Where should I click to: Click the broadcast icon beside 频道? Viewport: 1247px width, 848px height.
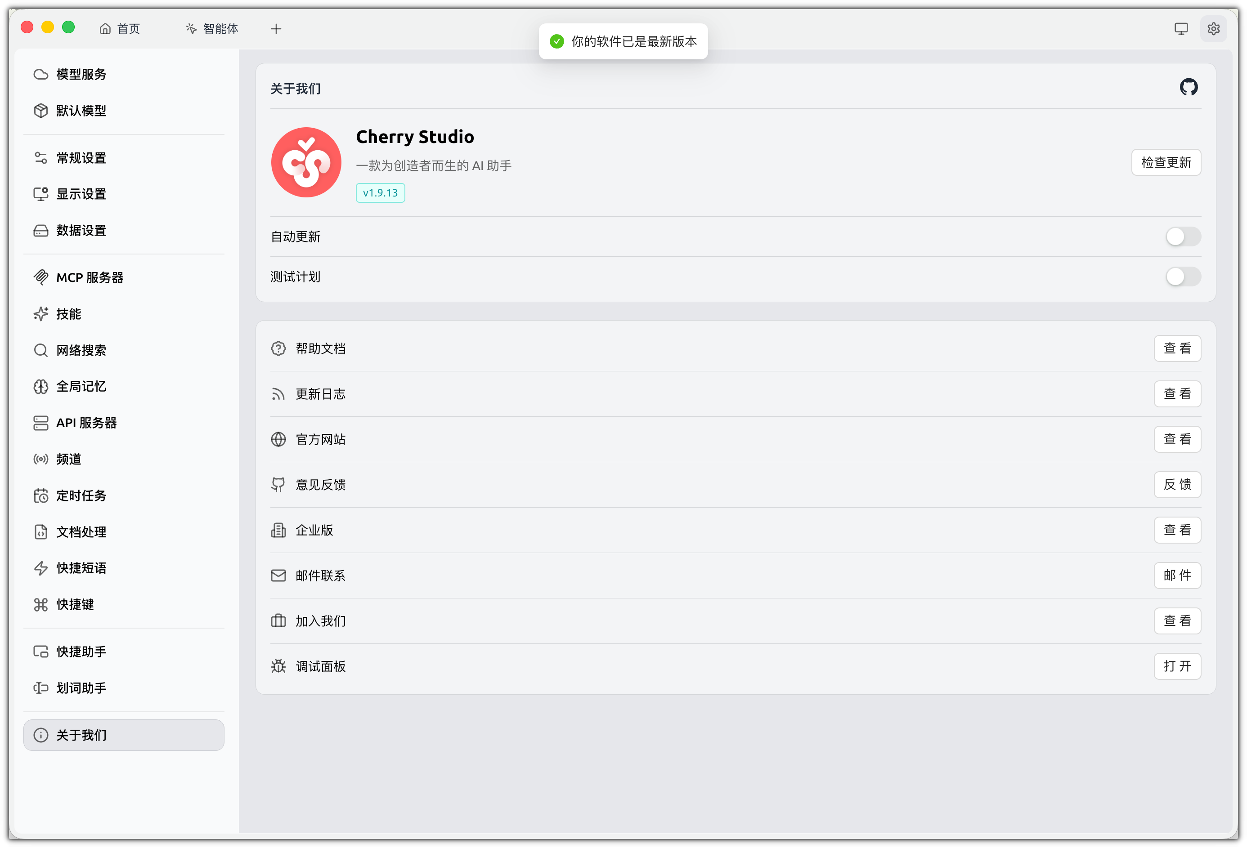(x=41, y=459)
